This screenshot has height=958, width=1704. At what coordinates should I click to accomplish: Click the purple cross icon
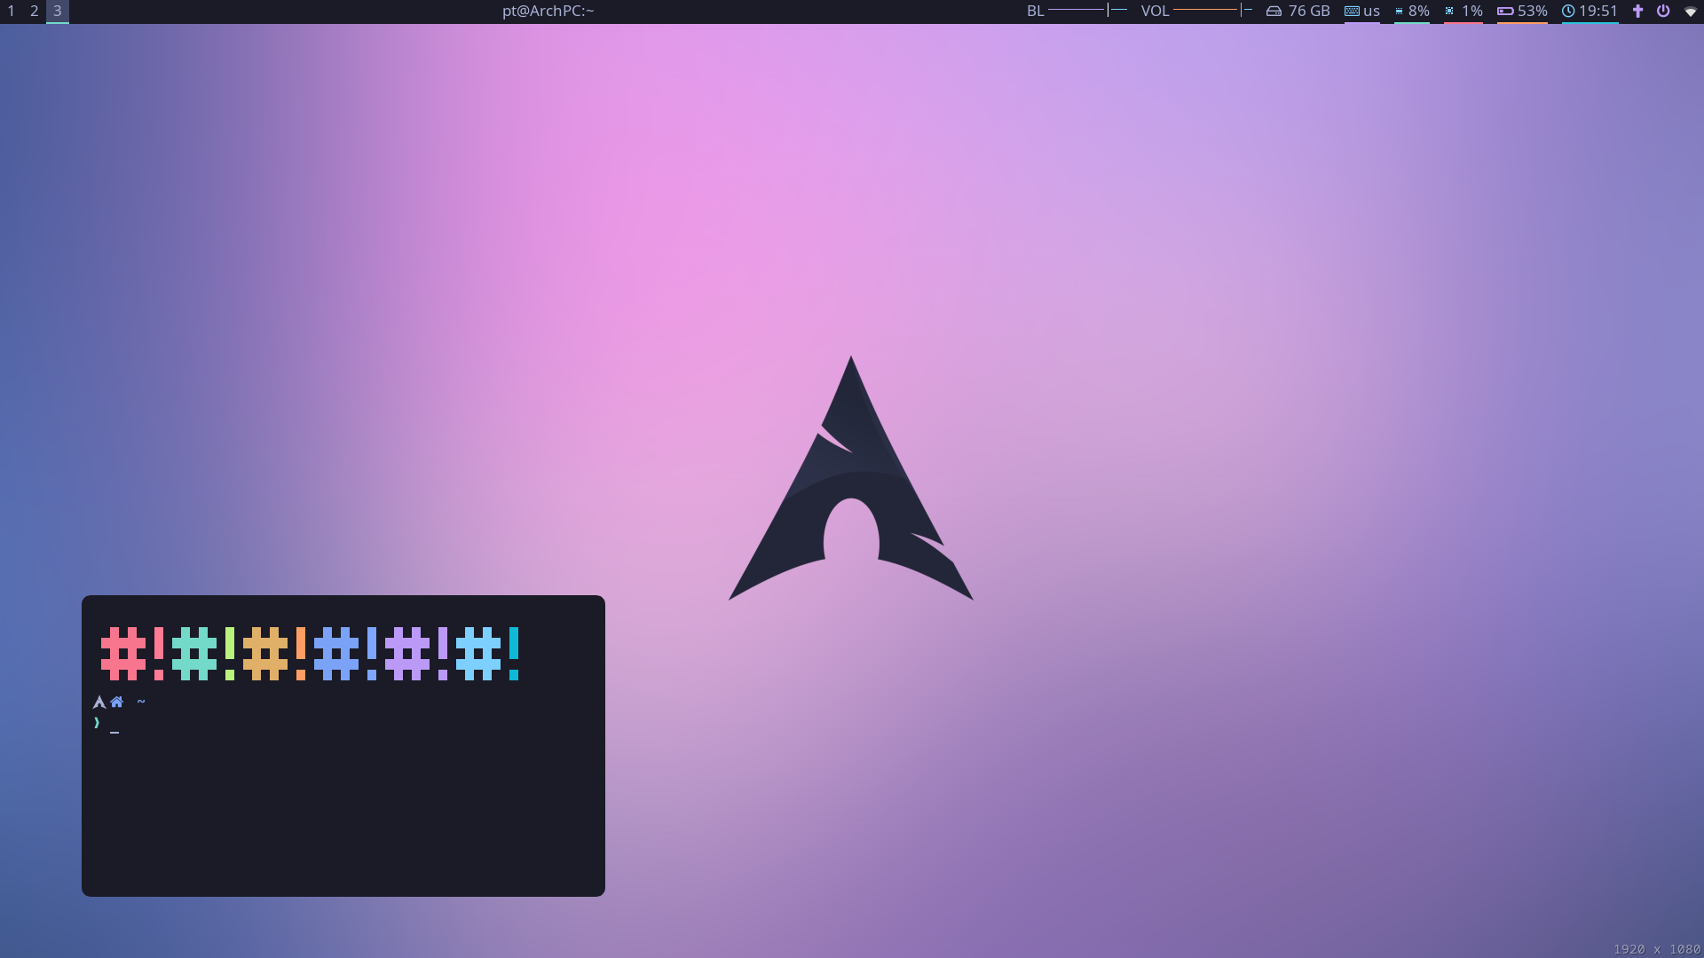pyautogui.click(x=1638, y=12)
